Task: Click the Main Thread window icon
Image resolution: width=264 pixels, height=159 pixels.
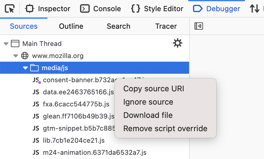Action: click(15, 44)
